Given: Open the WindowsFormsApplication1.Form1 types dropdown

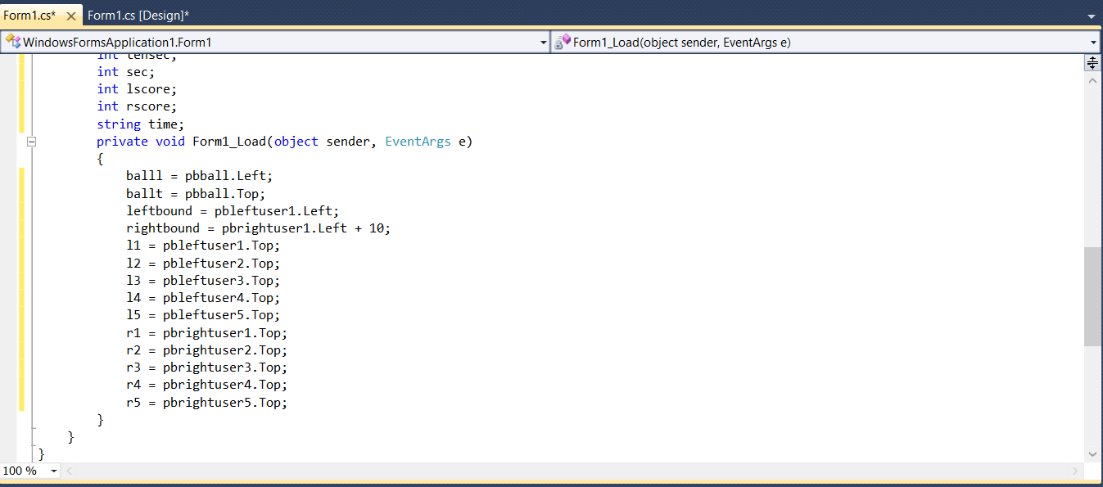Looking at the screenshot, I should coord(543,42).
